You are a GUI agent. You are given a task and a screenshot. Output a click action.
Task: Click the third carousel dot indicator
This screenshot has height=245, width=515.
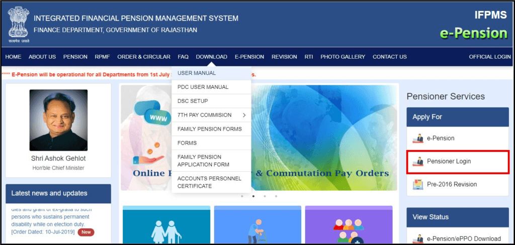click(265, 196)
